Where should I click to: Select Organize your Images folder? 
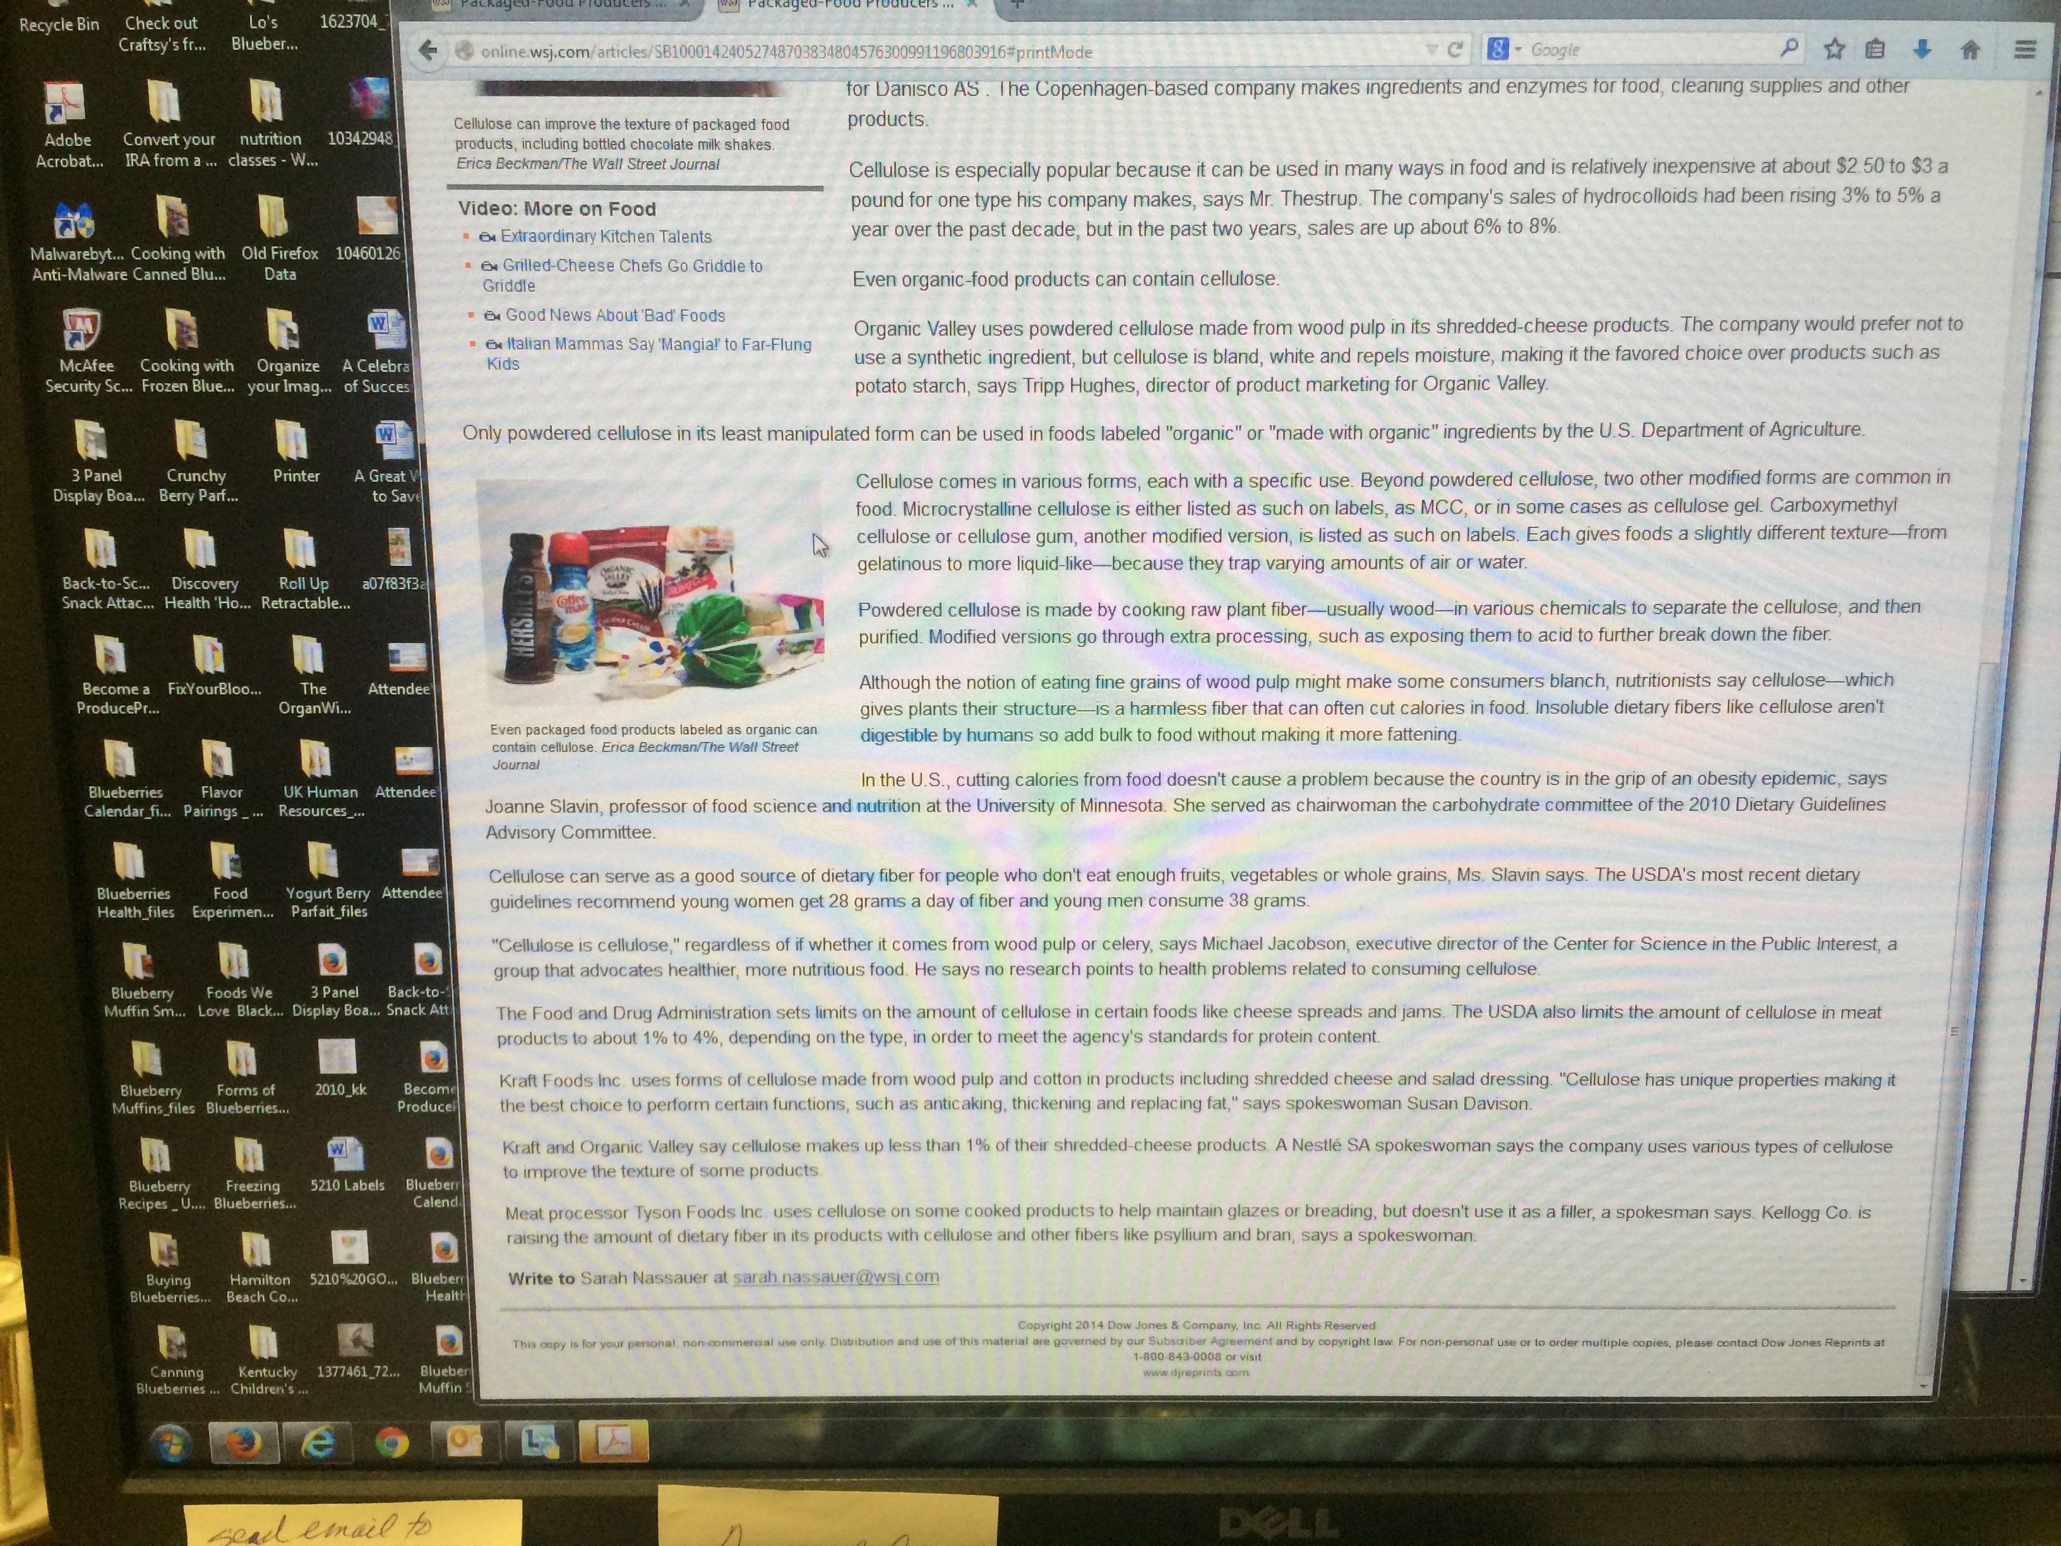click(x=288, y=352)
